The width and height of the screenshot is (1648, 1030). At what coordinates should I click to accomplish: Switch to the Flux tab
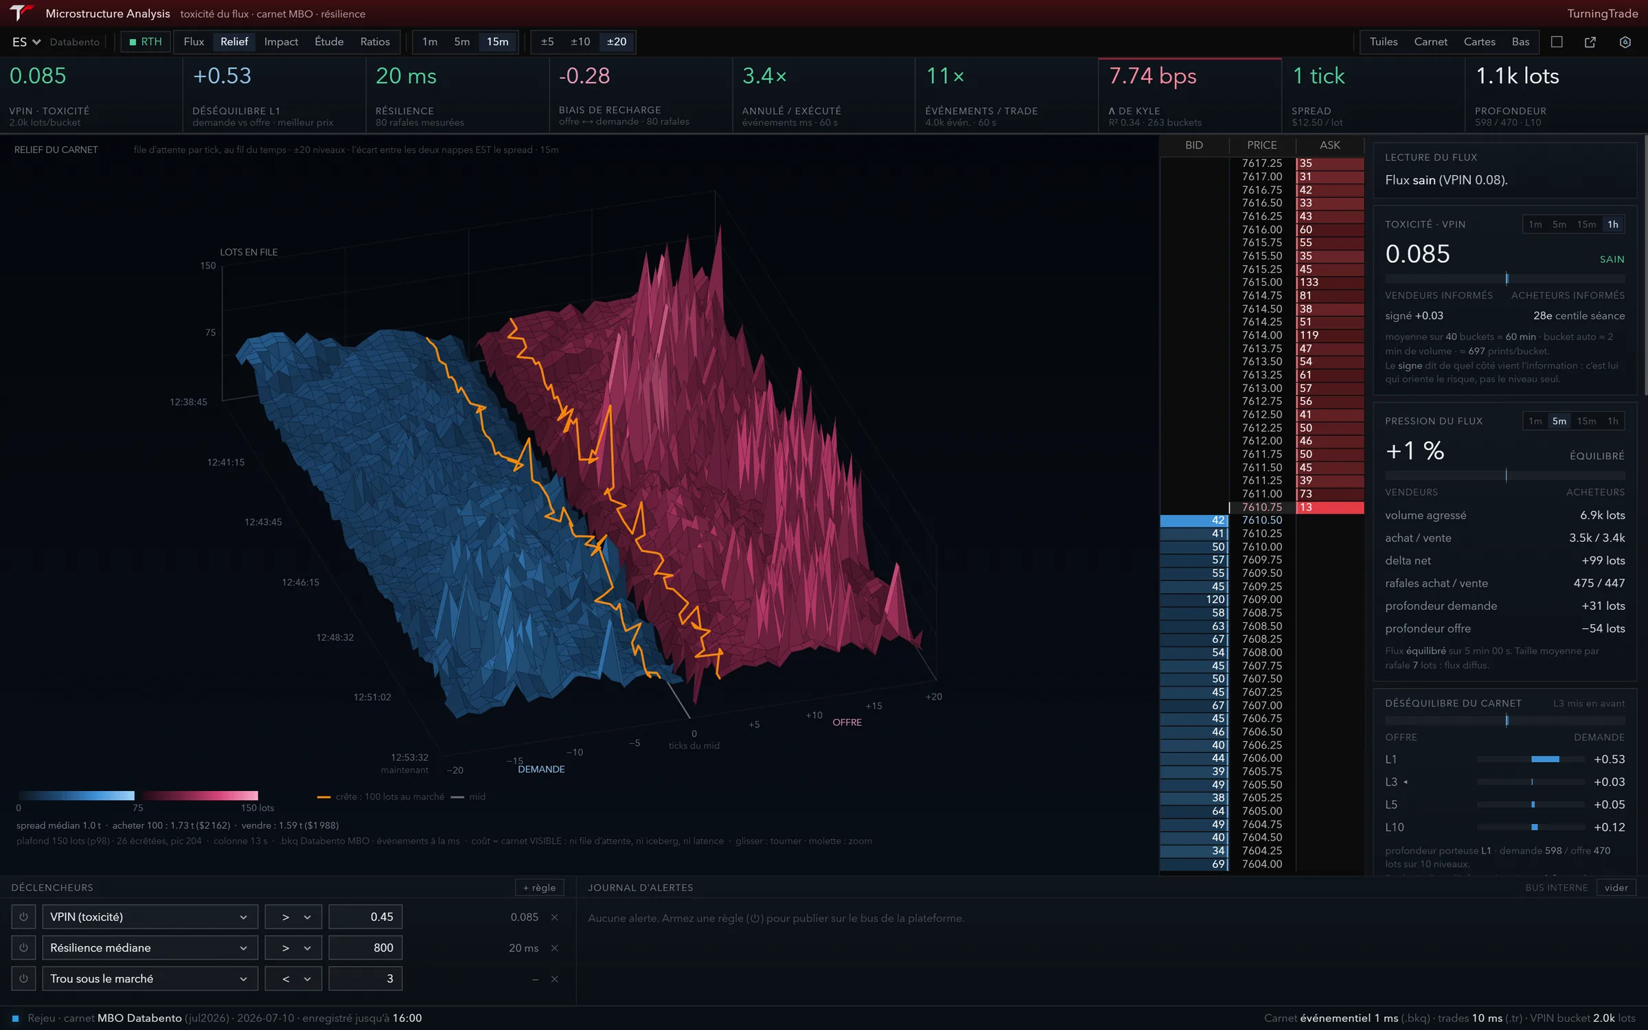click(194, 42)
